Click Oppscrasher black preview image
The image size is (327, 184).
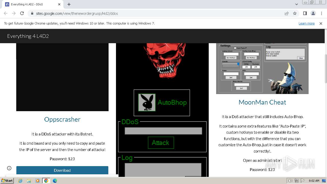62,77
